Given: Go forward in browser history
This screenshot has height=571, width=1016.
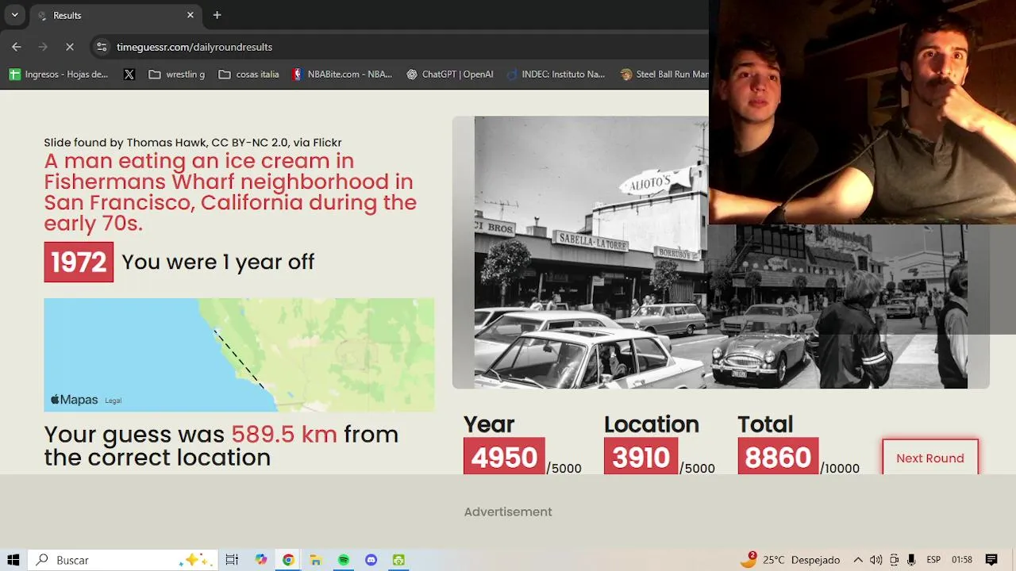Looking at the screenshot, I should 43,47.
